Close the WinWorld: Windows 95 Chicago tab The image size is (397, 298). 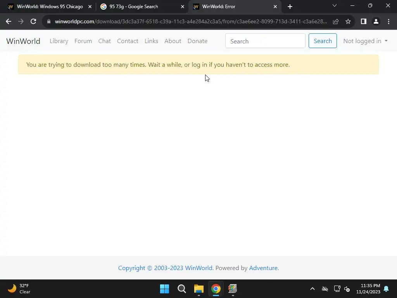click(90, 7)
